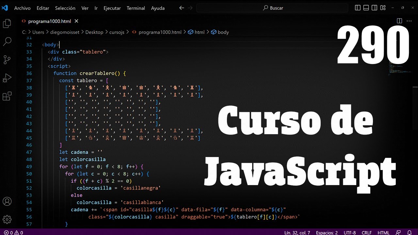Open the Search view in activity bar
The width and height of the screenshot is (418, 235).
[x=7, y=41]
